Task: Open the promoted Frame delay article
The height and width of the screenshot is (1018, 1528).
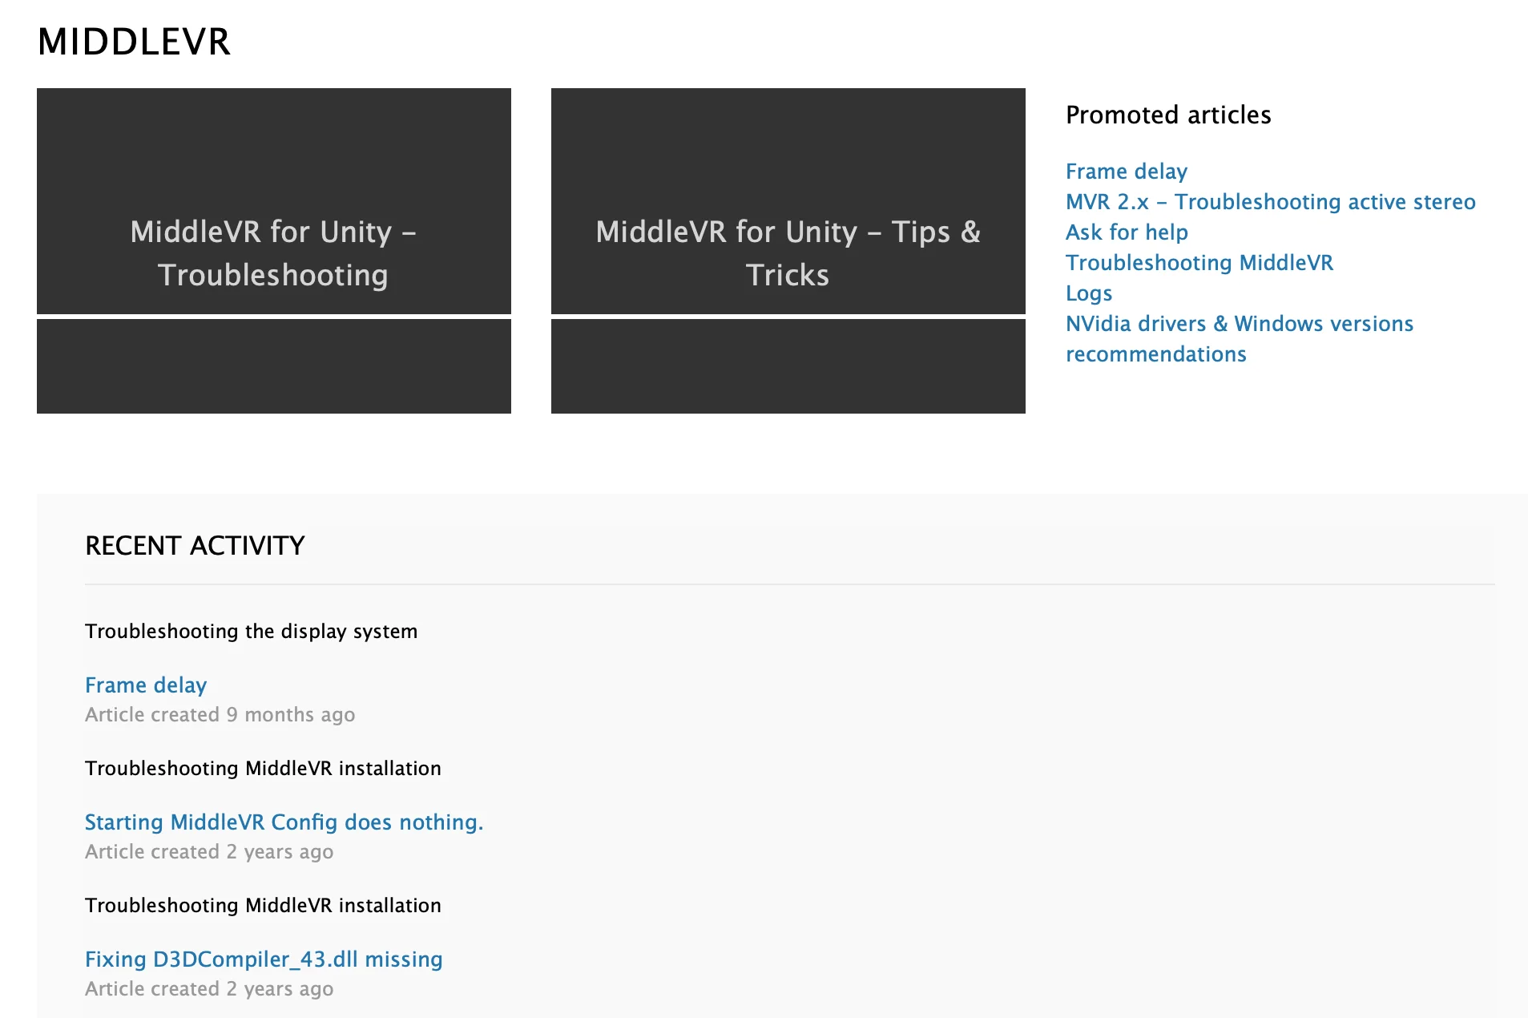Action: (1127, 172)
